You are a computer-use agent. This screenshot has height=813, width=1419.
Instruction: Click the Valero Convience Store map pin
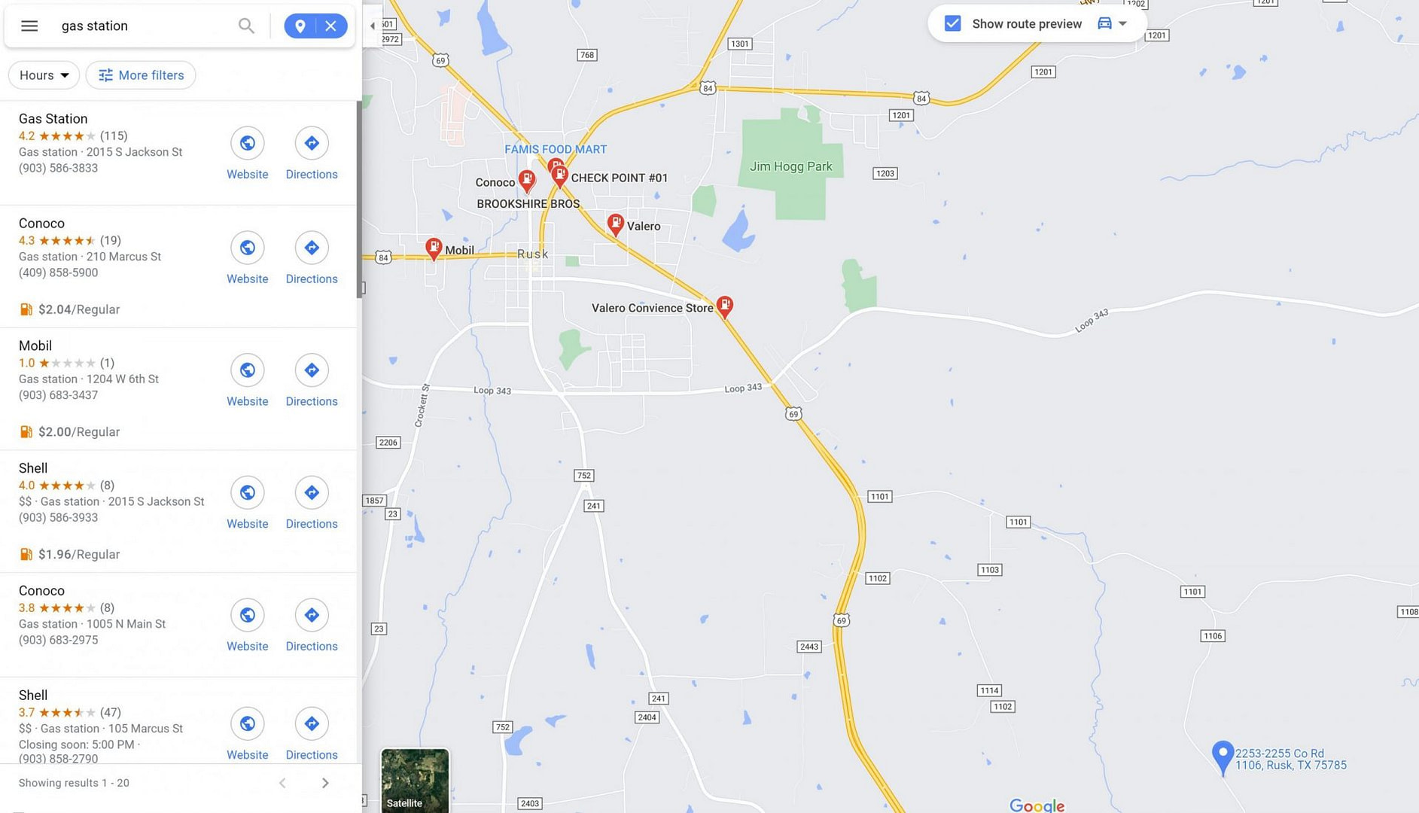point(724,306)
